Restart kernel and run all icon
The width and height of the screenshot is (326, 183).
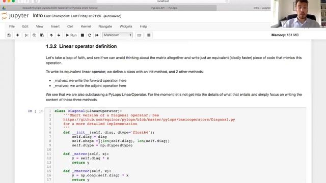(x=97, y=35)
